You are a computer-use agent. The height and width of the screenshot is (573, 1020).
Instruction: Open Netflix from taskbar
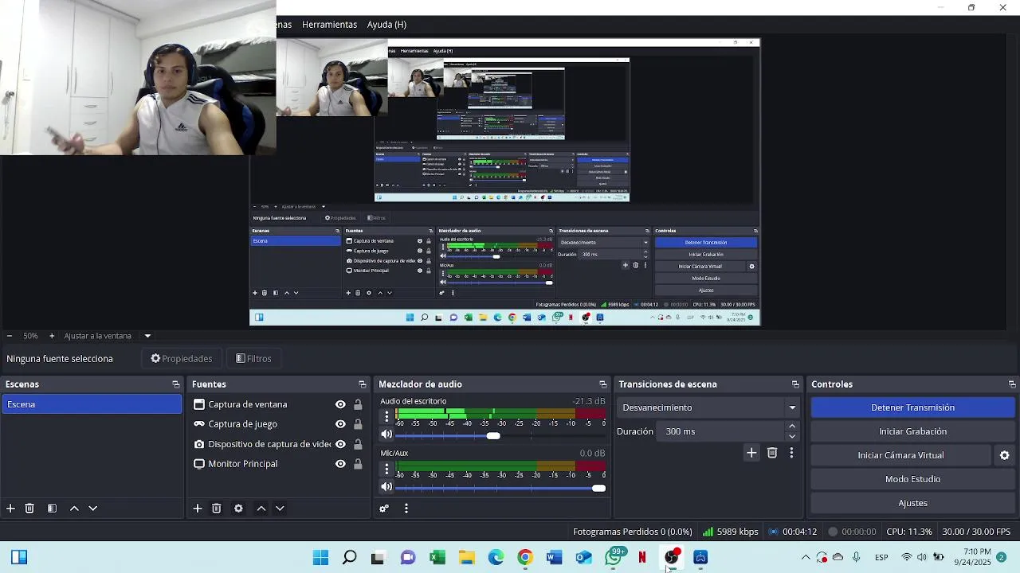click(642, 557)
